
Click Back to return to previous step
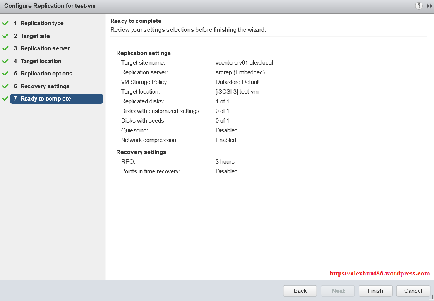point(300,291)
